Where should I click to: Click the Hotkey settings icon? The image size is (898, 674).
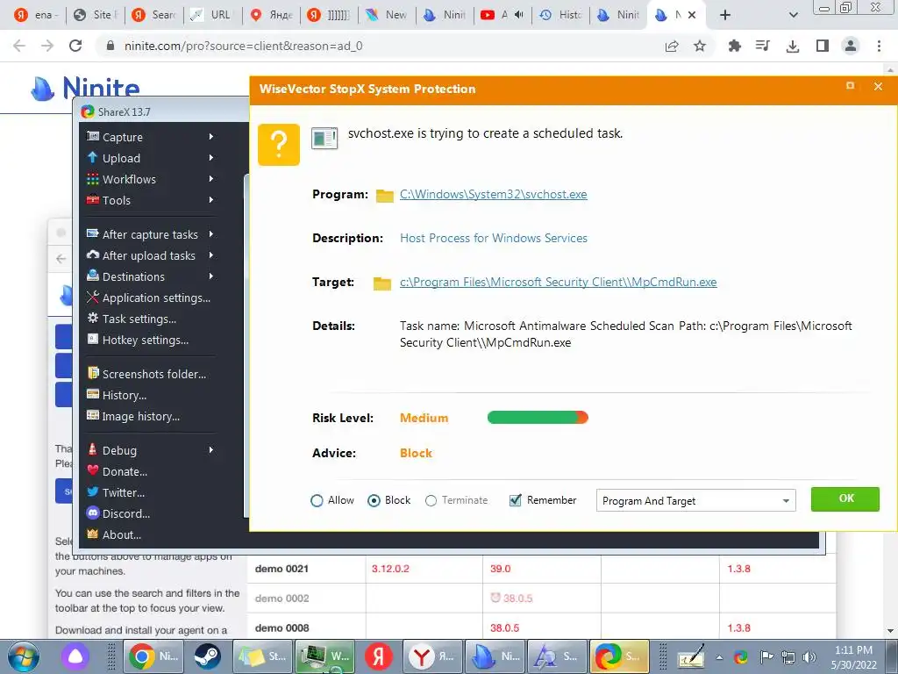coord(92,340)
